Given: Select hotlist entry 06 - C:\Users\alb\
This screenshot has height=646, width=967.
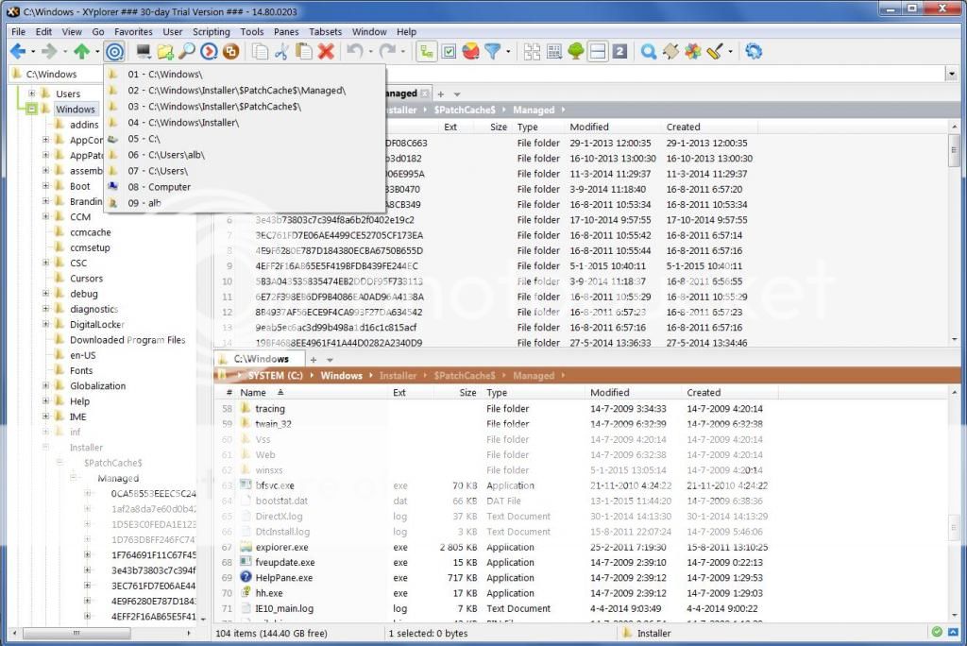Looking at the screenshot, I should point(166,154).
